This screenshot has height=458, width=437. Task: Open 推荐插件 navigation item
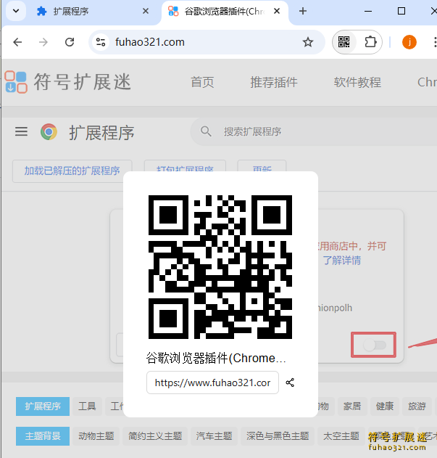point(274,82)
